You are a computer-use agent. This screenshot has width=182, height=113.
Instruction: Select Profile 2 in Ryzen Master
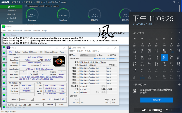[x=11, y=22]
